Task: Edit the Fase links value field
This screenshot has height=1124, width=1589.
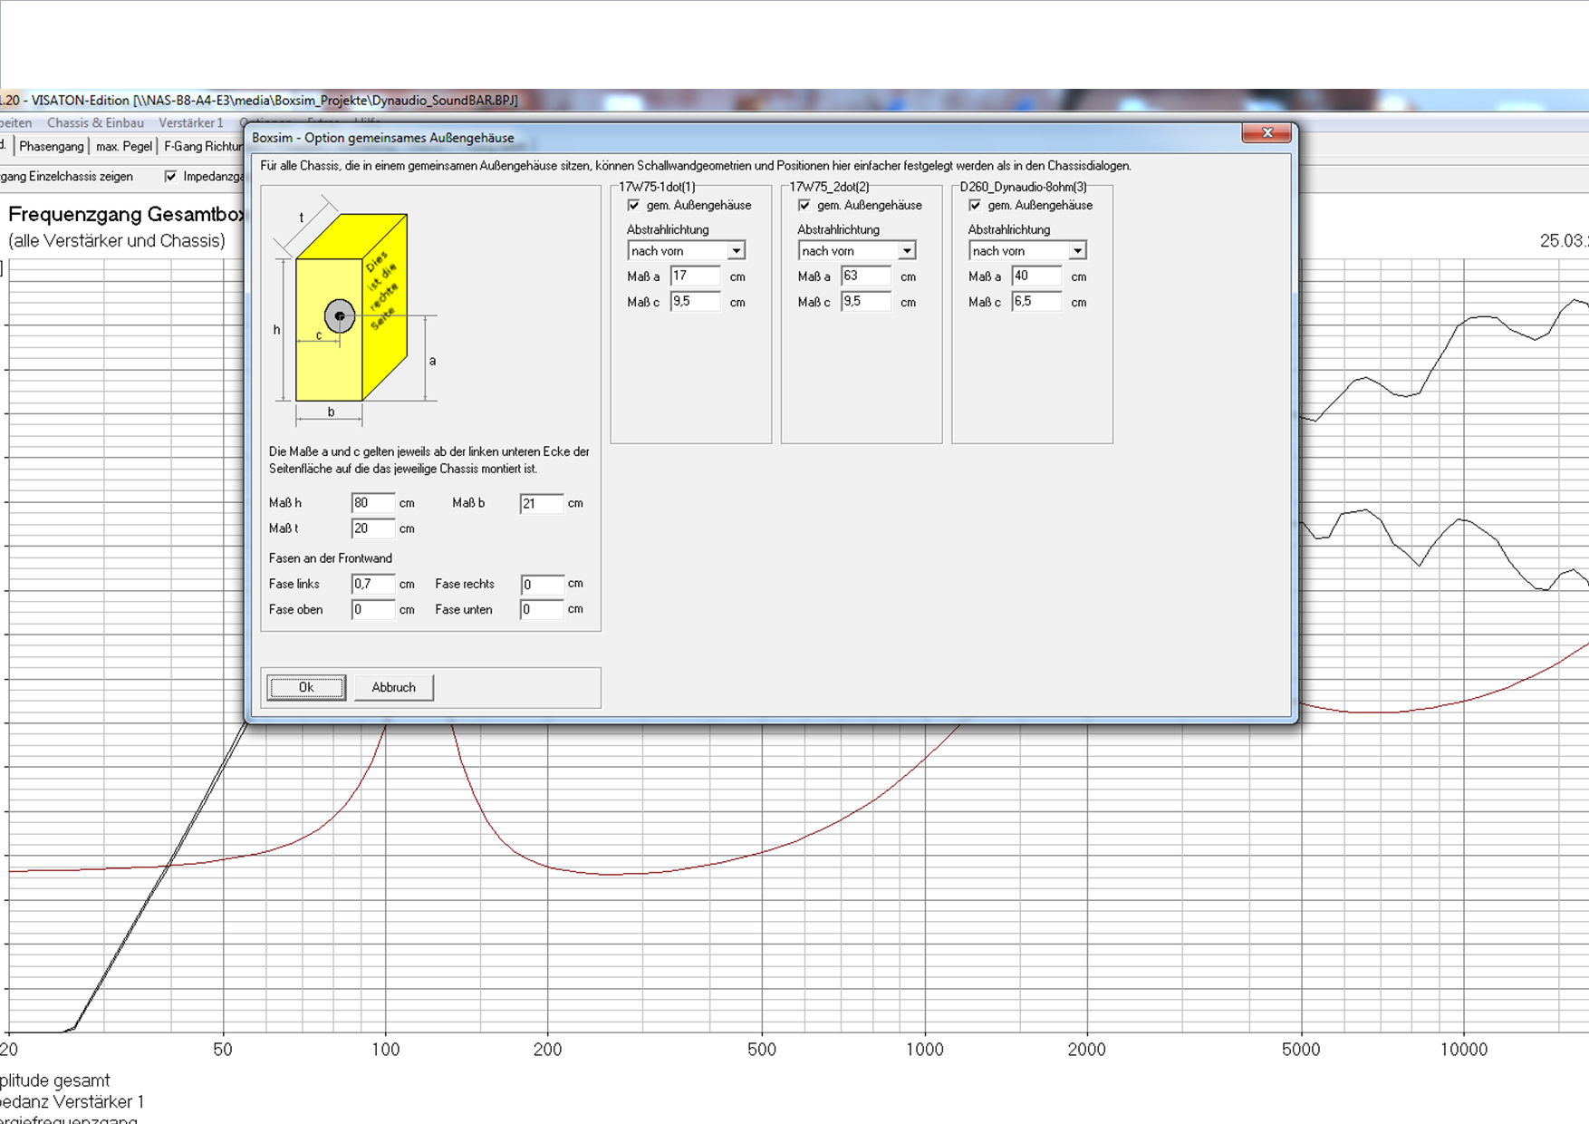Action: click(372, 585)
